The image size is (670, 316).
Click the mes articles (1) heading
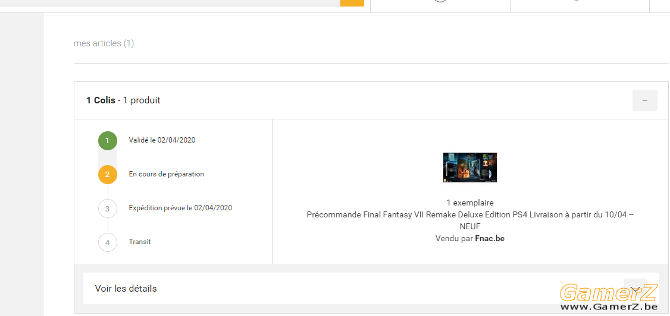104,43
